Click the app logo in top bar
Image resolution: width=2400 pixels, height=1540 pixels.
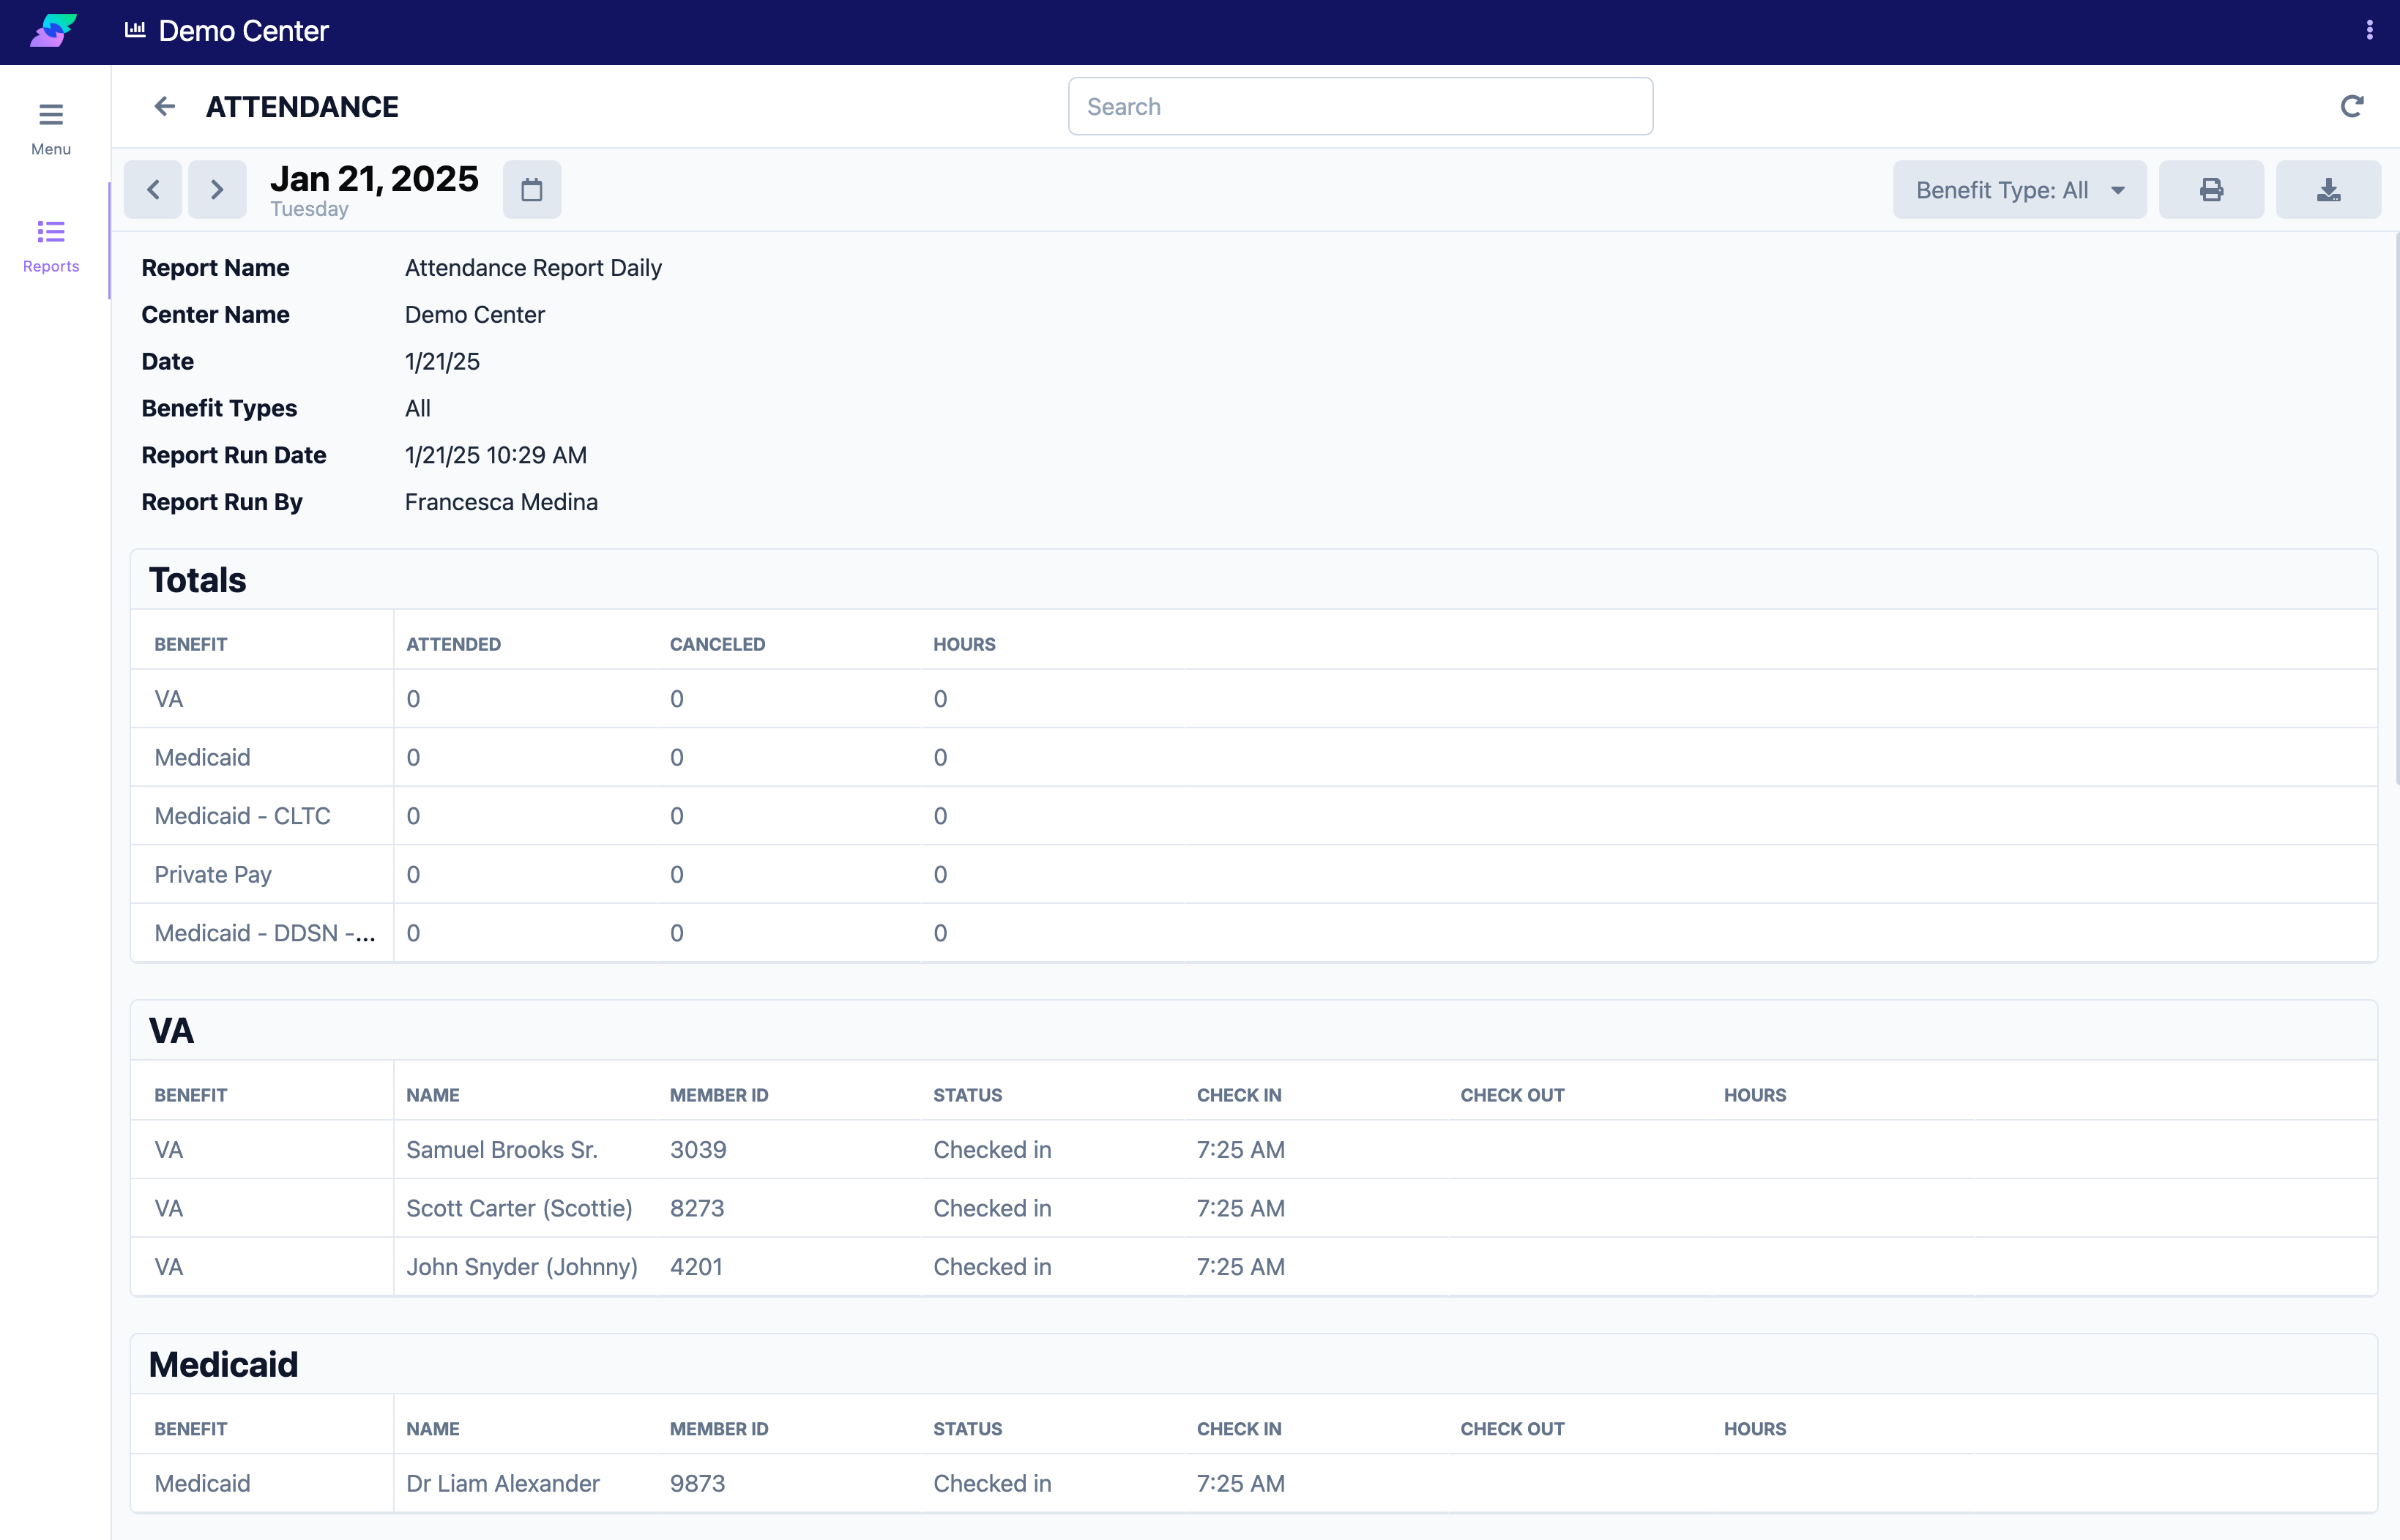click(x=53, y=31)
